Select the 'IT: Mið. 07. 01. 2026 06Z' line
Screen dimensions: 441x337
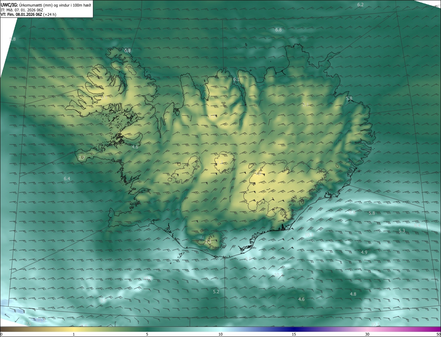[x=22, y=10]
